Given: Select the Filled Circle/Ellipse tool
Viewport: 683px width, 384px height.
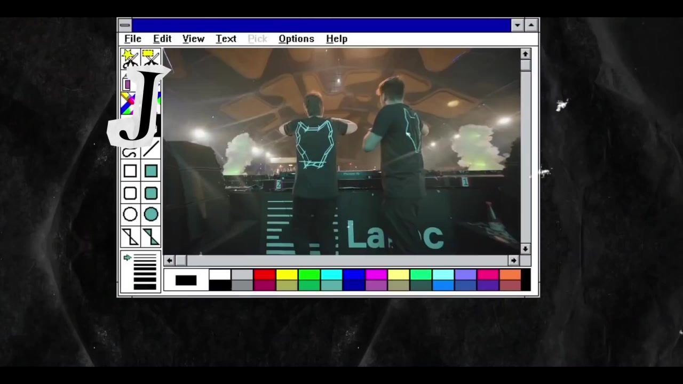Looking at the screenshot, I should [x=151, y=214].
